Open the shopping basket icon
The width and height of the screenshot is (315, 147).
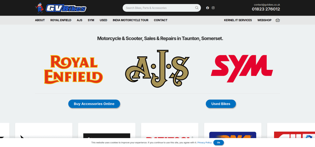pyautogui.click(x=278, y=20)
